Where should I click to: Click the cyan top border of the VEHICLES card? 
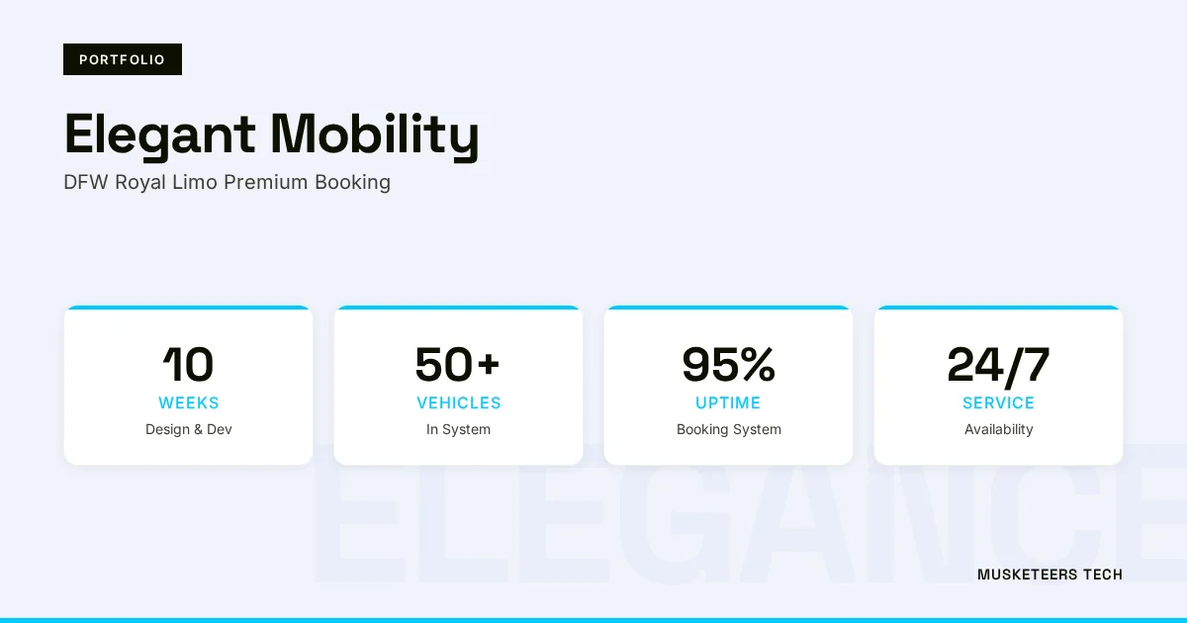[459, 308]
